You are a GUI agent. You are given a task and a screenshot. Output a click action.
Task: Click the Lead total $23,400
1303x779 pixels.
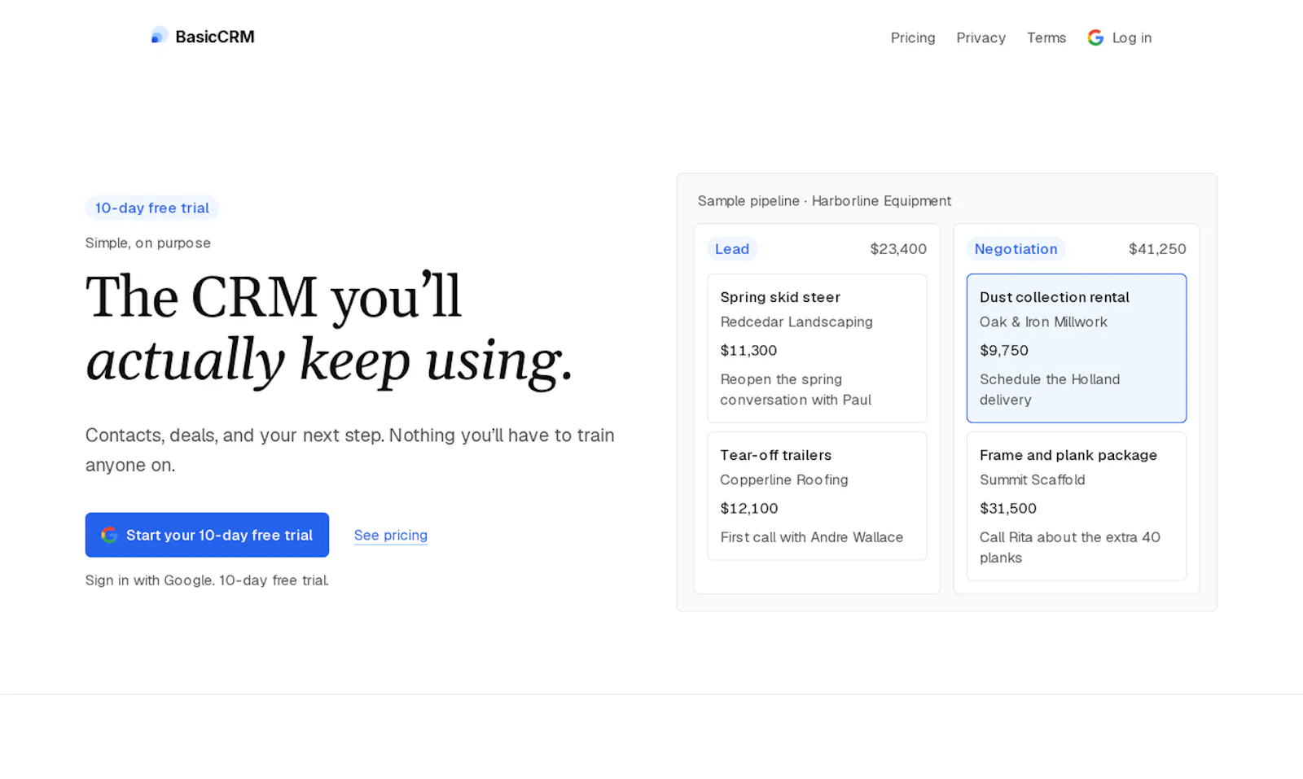[x=898, y=249]
